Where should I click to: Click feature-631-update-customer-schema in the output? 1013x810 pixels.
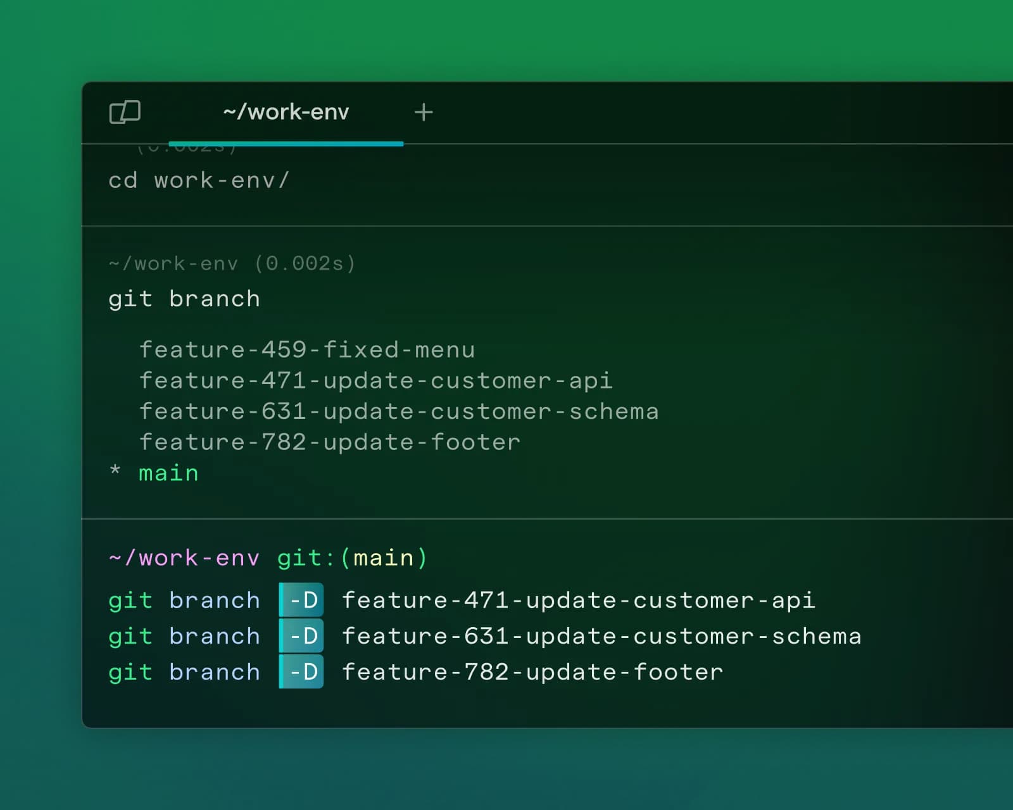398,411
